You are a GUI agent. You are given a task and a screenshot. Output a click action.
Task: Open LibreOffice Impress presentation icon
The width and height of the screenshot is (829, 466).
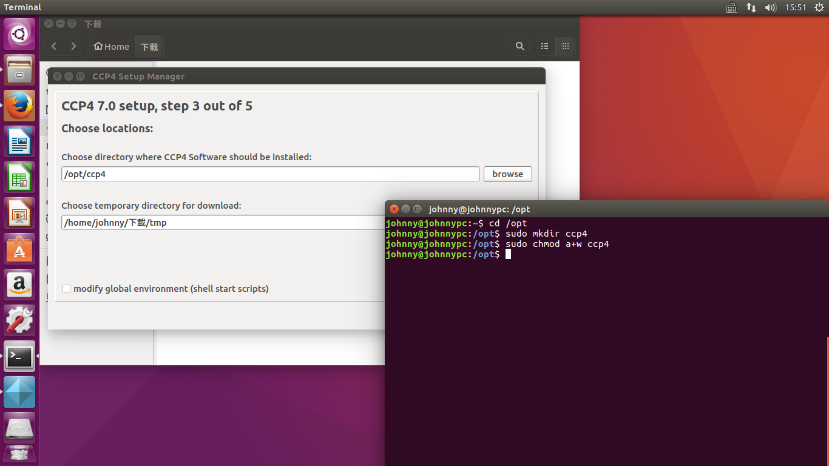click(x=19, y=214)
